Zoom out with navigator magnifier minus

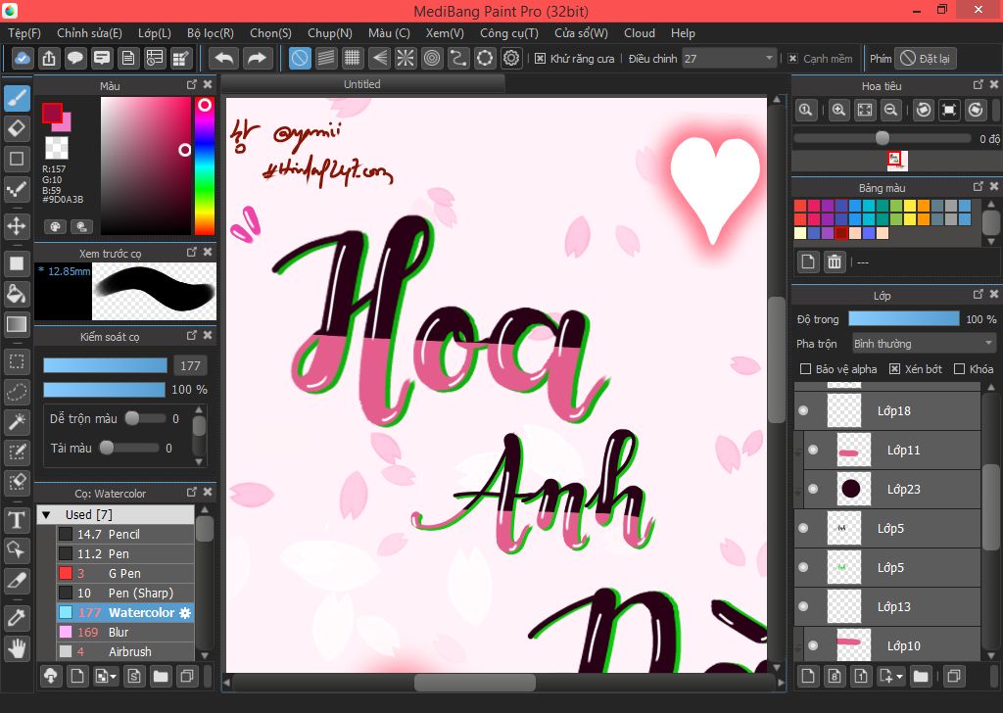coord(890,110)
